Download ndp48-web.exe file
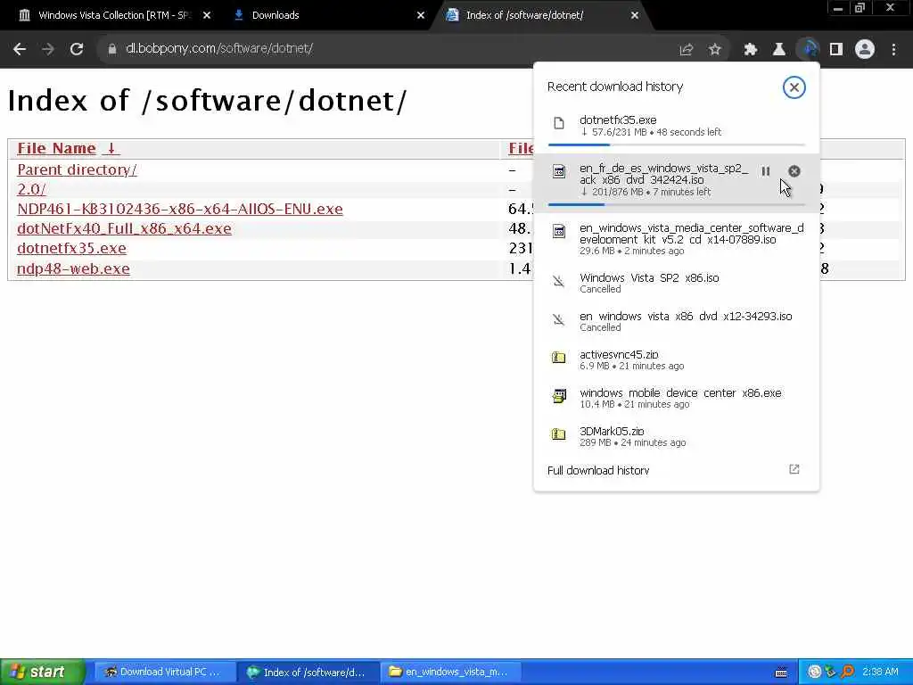 pos(73,268)
